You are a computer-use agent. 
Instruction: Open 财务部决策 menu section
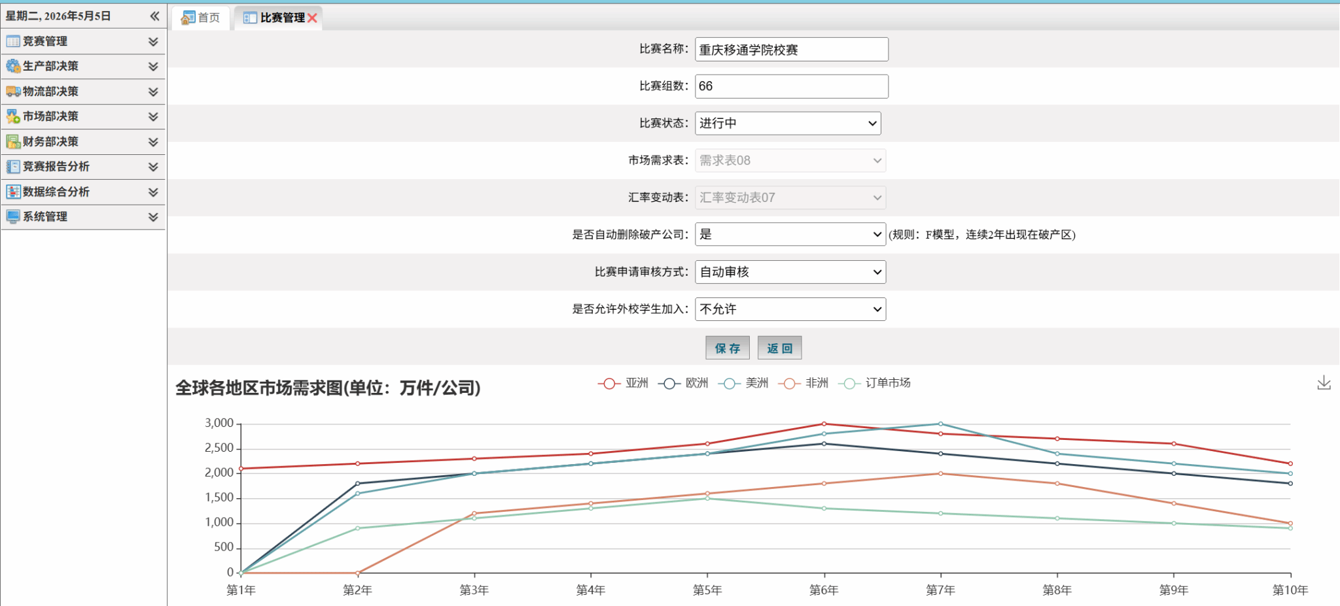(x=83, y=141)
